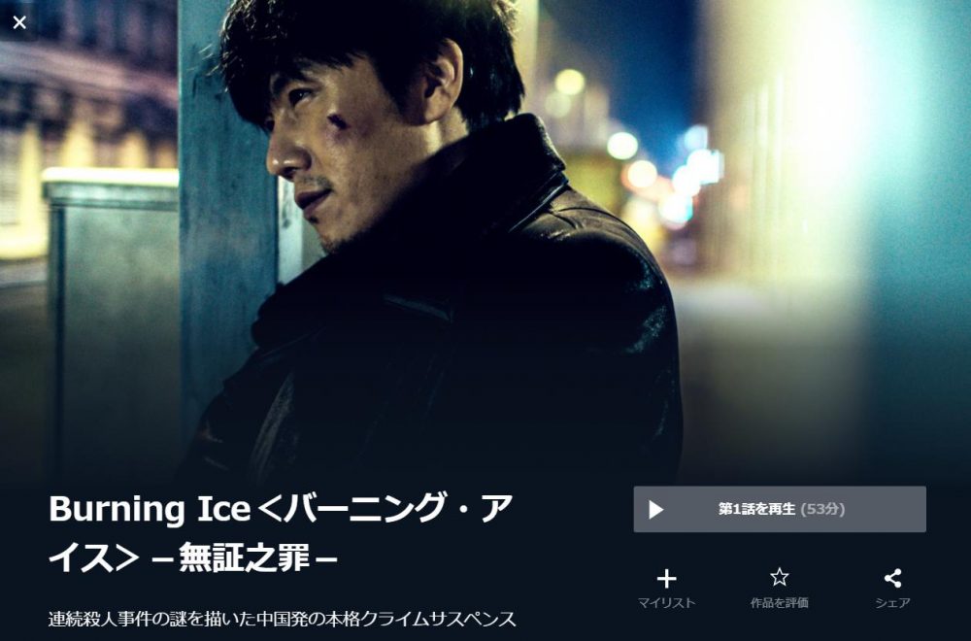Play episode 1 via 第1話を再生 button

[x=780, y=509]
